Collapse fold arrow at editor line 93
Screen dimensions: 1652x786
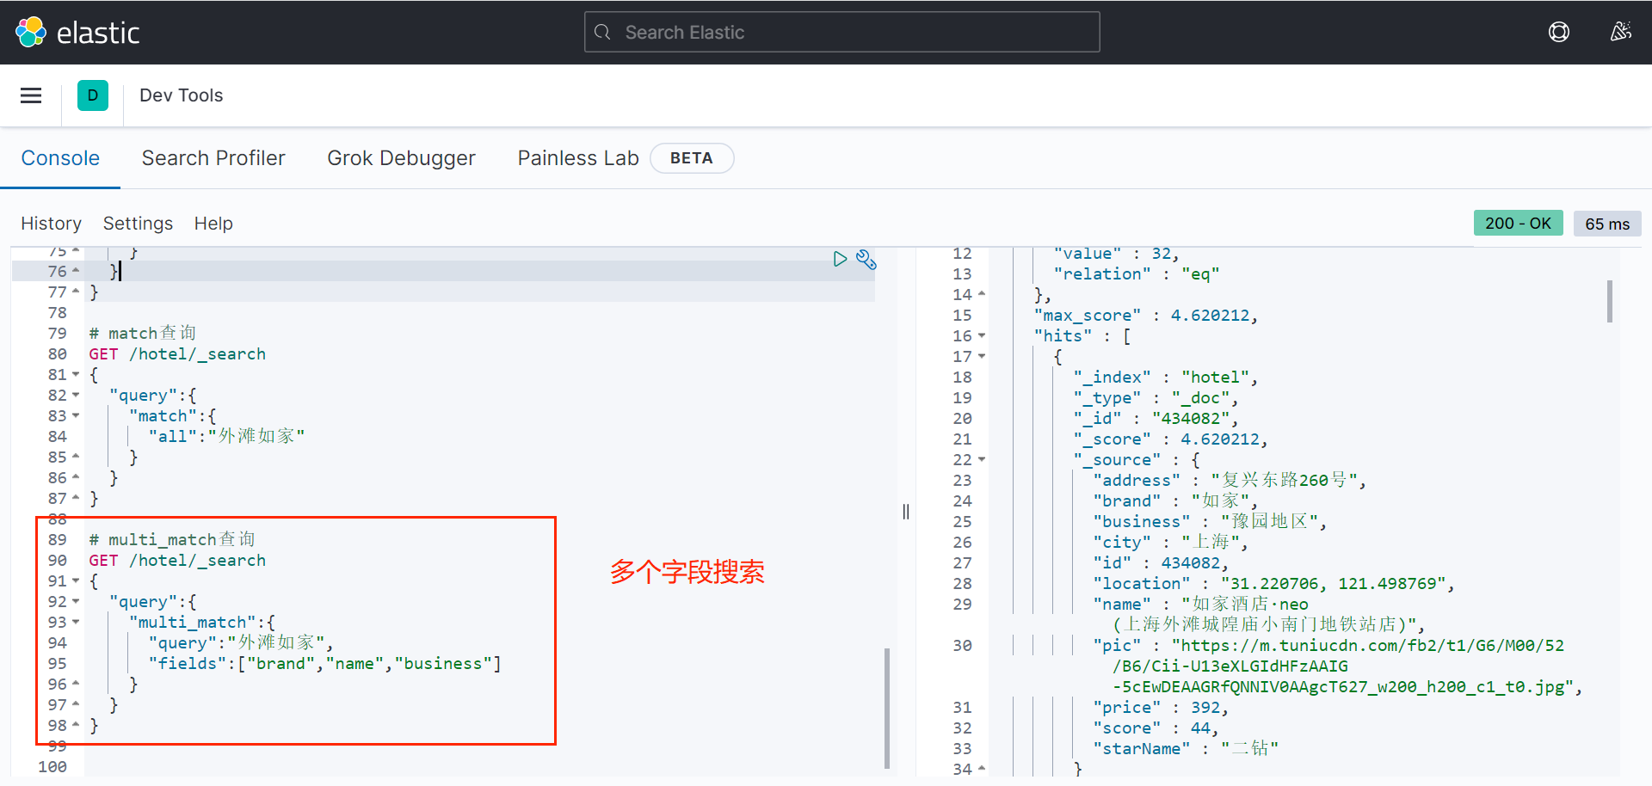click(76, 623)
